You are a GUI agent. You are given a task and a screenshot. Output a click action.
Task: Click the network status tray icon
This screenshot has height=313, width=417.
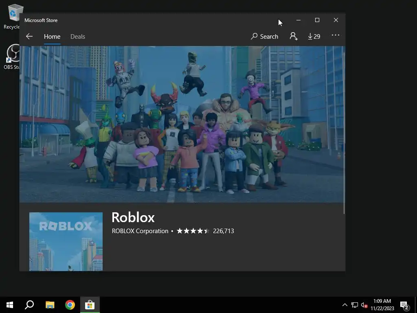pyautogui.click(x=355, y=305)
